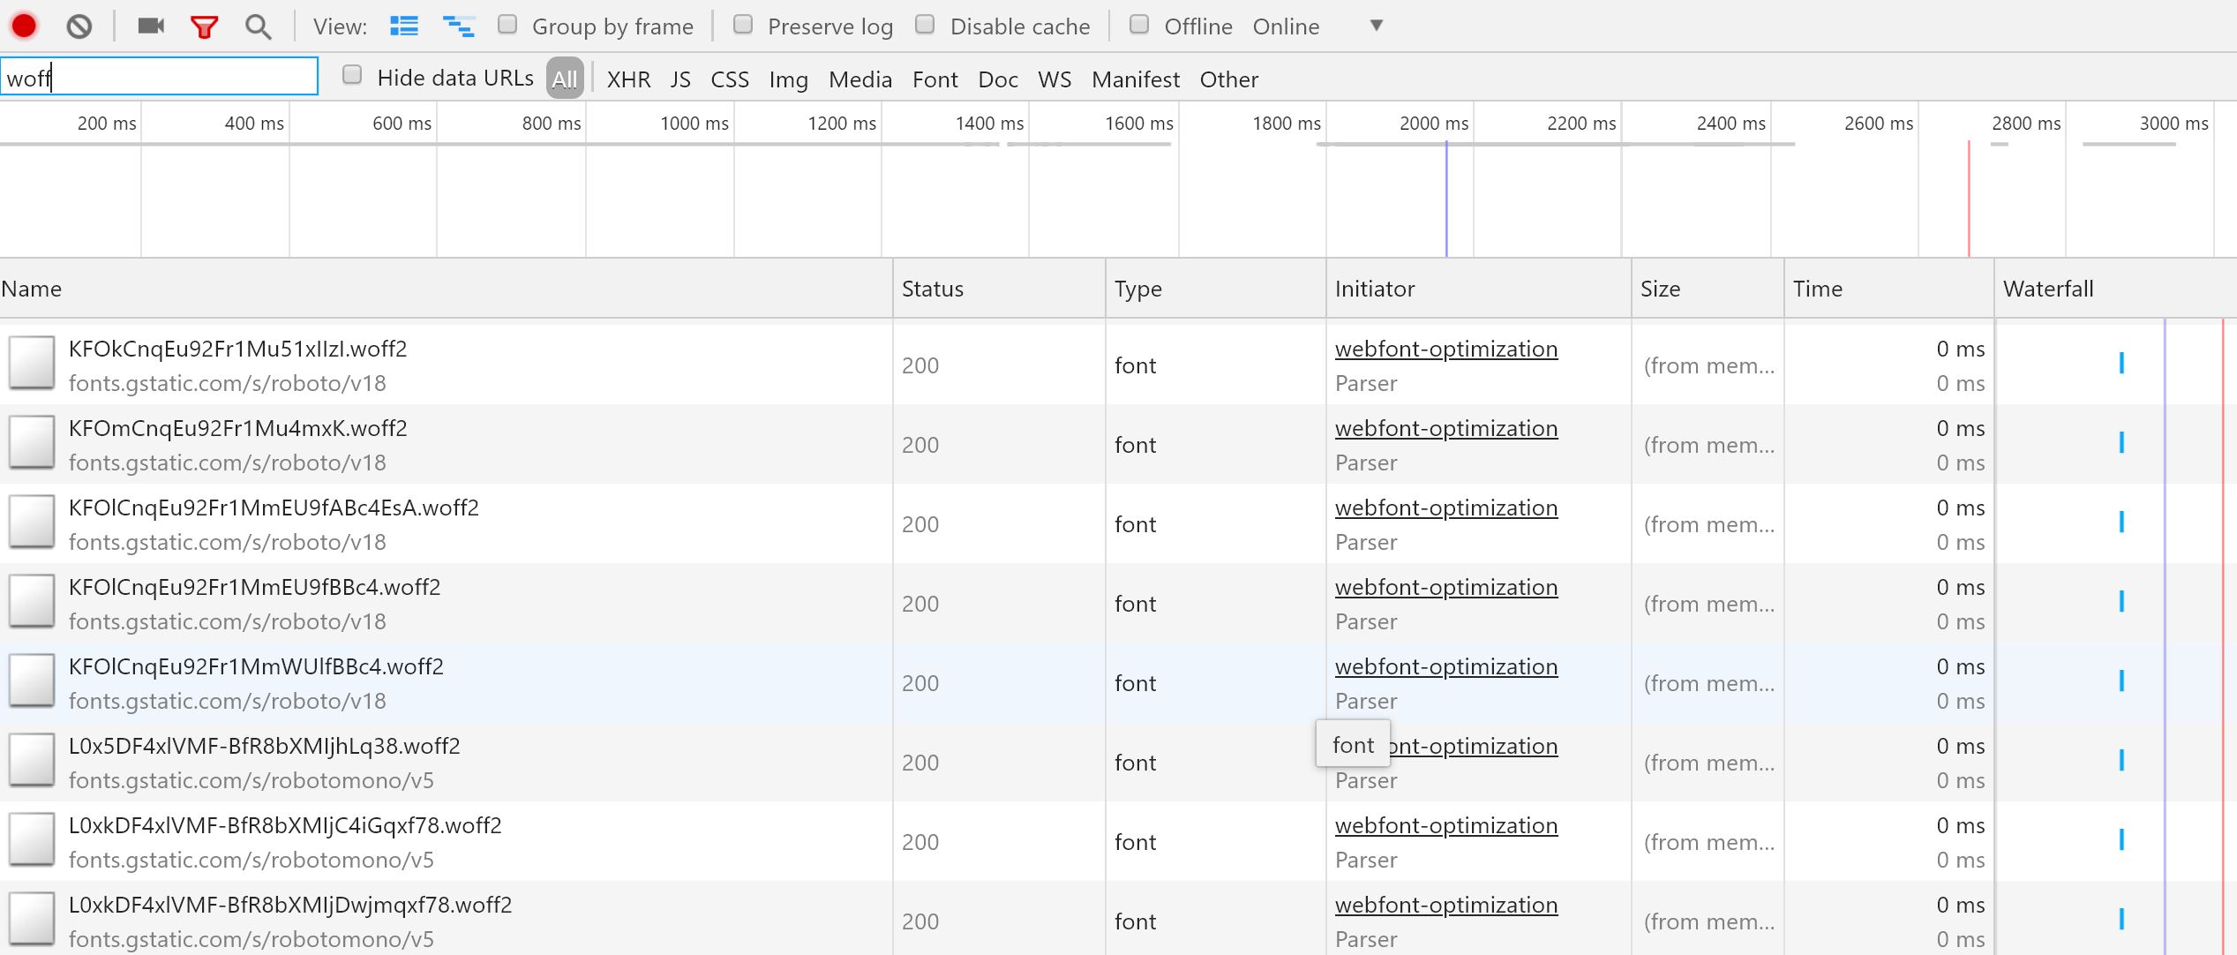Image resolution: width=2237 pixels, height=955 pixels.
Task: Sort by Name column header
Action: pos(446,289)
